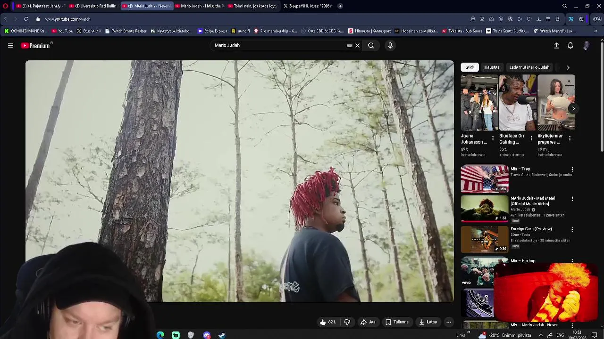Open Mario Judah - Mad Metal video title
The width and height of the screenshot is (604, 339).
pyautogui.click(x=533, y=201)
